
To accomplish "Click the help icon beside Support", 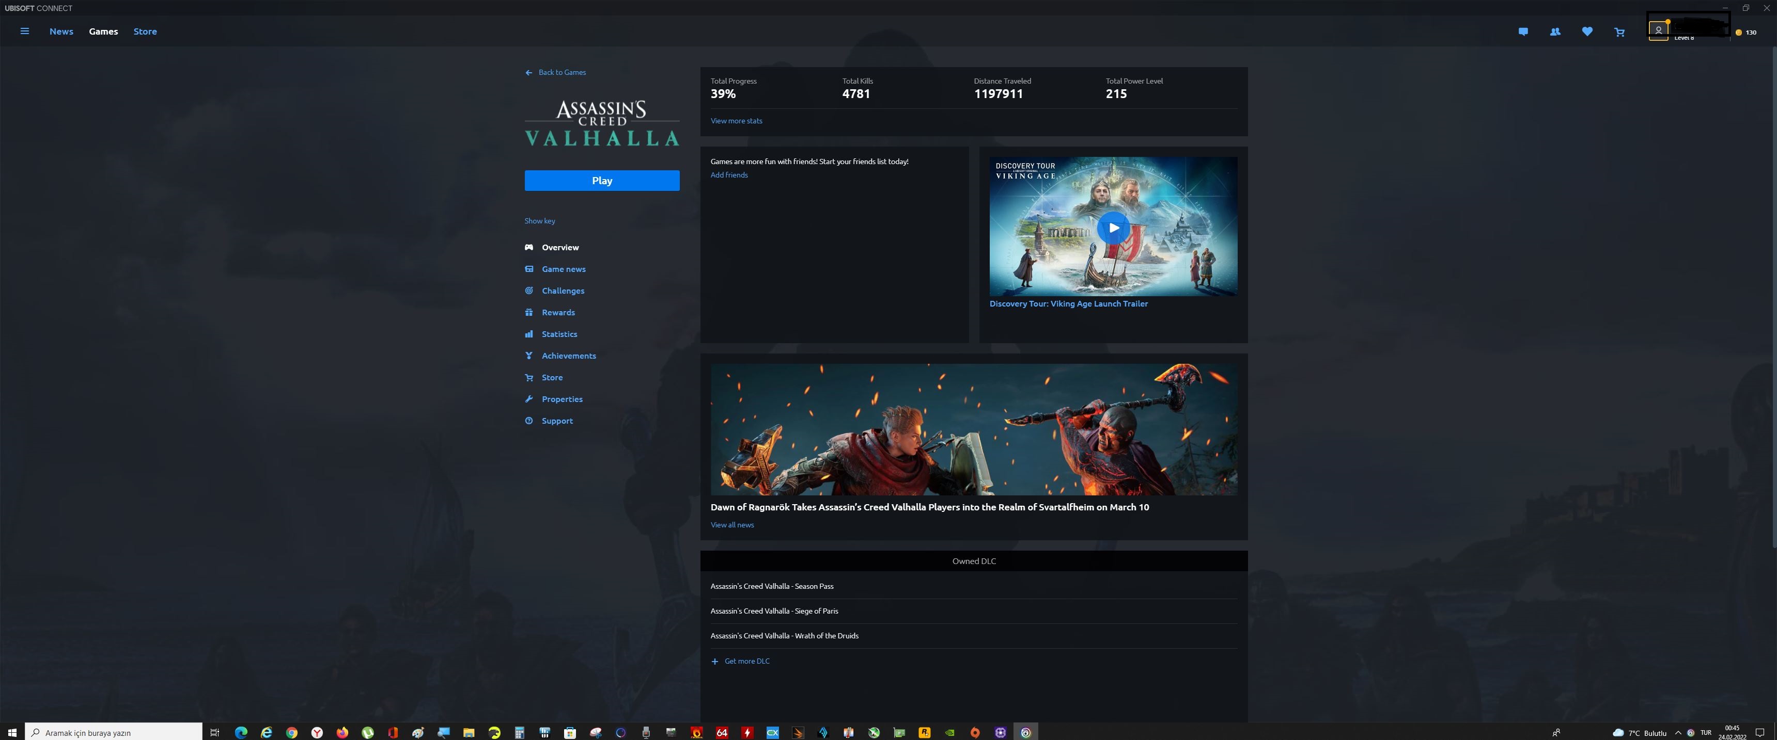I will [528, 421].
